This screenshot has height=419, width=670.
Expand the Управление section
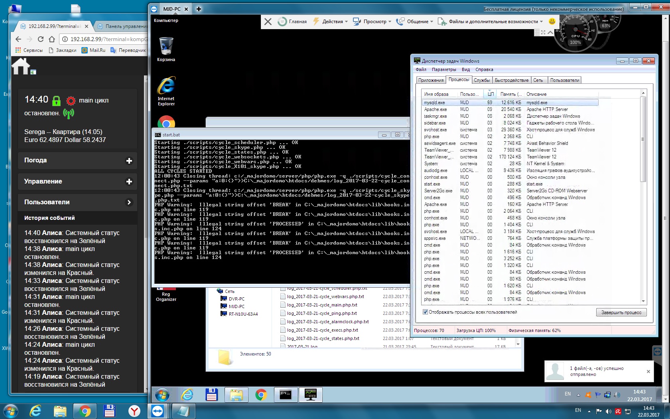(x=129, y=182)
